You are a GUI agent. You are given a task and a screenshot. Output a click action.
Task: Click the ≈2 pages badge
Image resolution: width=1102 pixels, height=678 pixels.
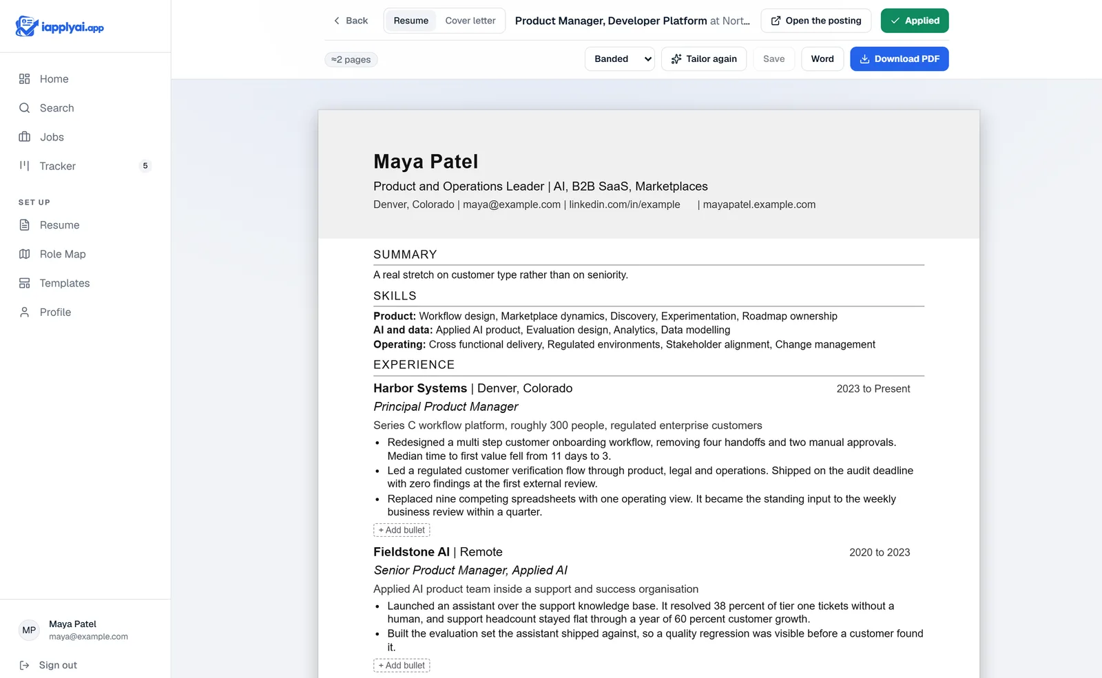coord(351,60)
